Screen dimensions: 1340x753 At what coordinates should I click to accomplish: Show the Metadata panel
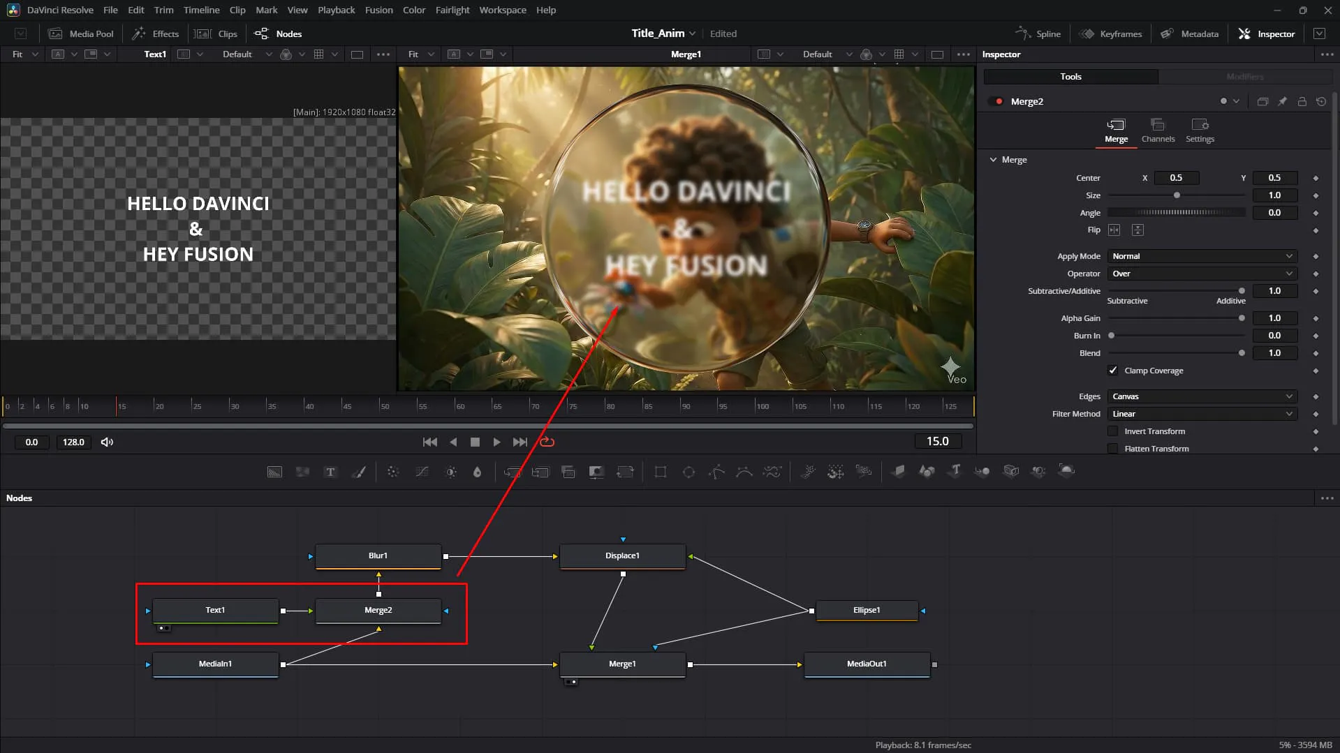(1189, 33)
